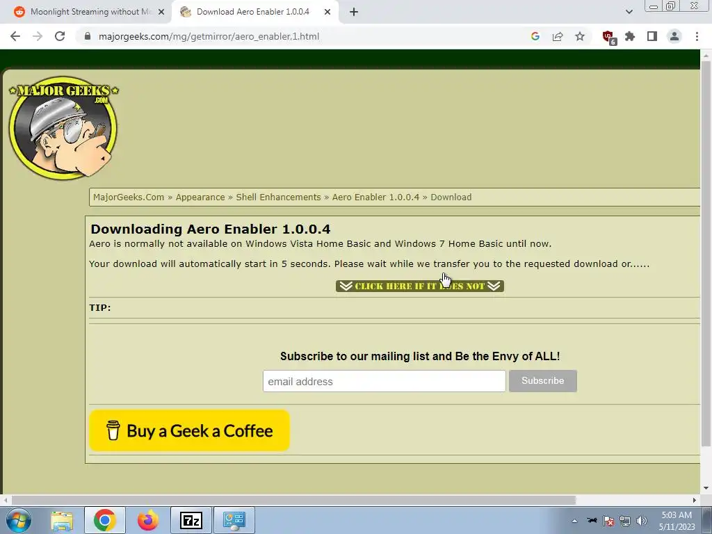The image size is (712, 534).
Task: Open Appearance breadcrumb link
Action: click(200, 197)
